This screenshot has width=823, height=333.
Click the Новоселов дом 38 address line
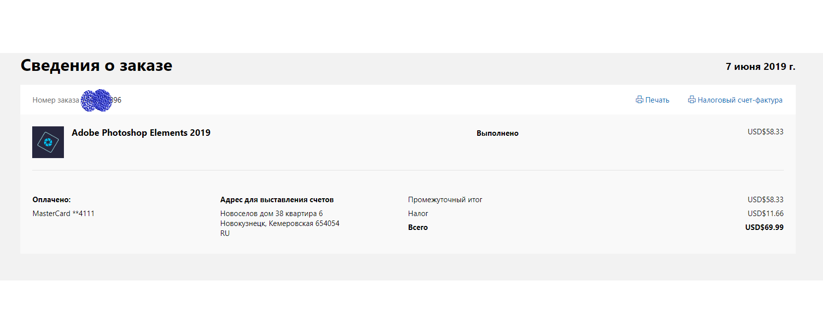(272, 214)
